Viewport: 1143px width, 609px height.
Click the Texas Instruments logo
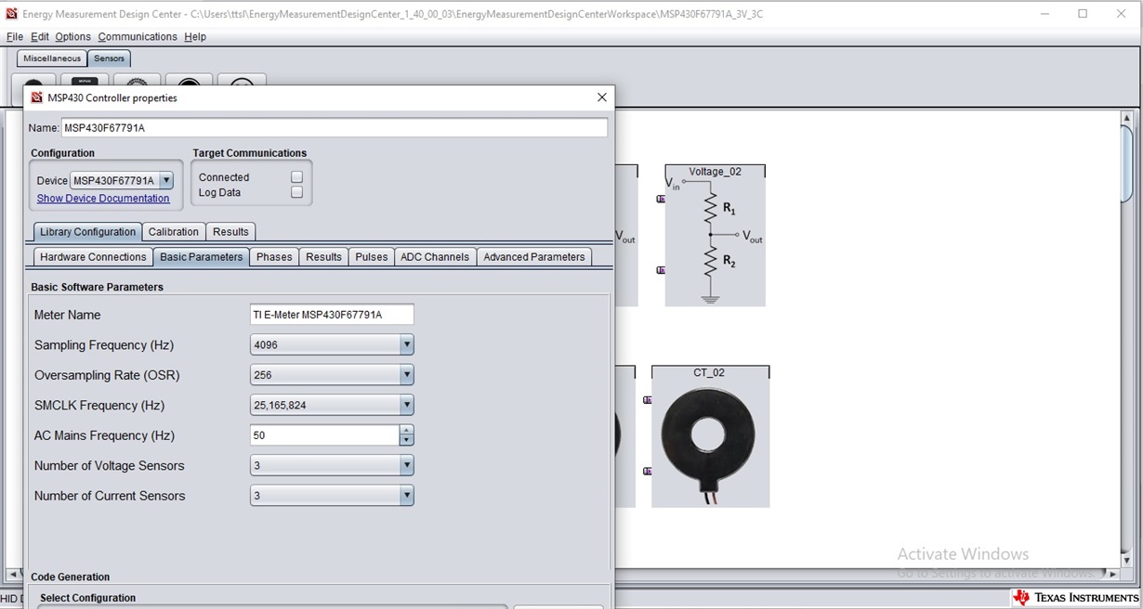[x=1076, y=597]
